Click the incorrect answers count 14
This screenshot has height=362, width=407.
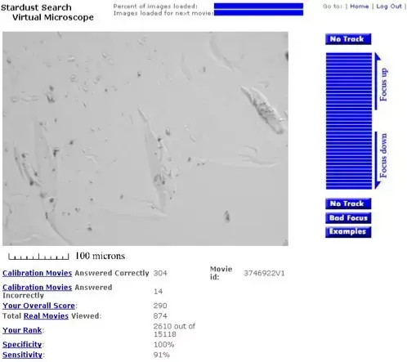coord(158,292)
